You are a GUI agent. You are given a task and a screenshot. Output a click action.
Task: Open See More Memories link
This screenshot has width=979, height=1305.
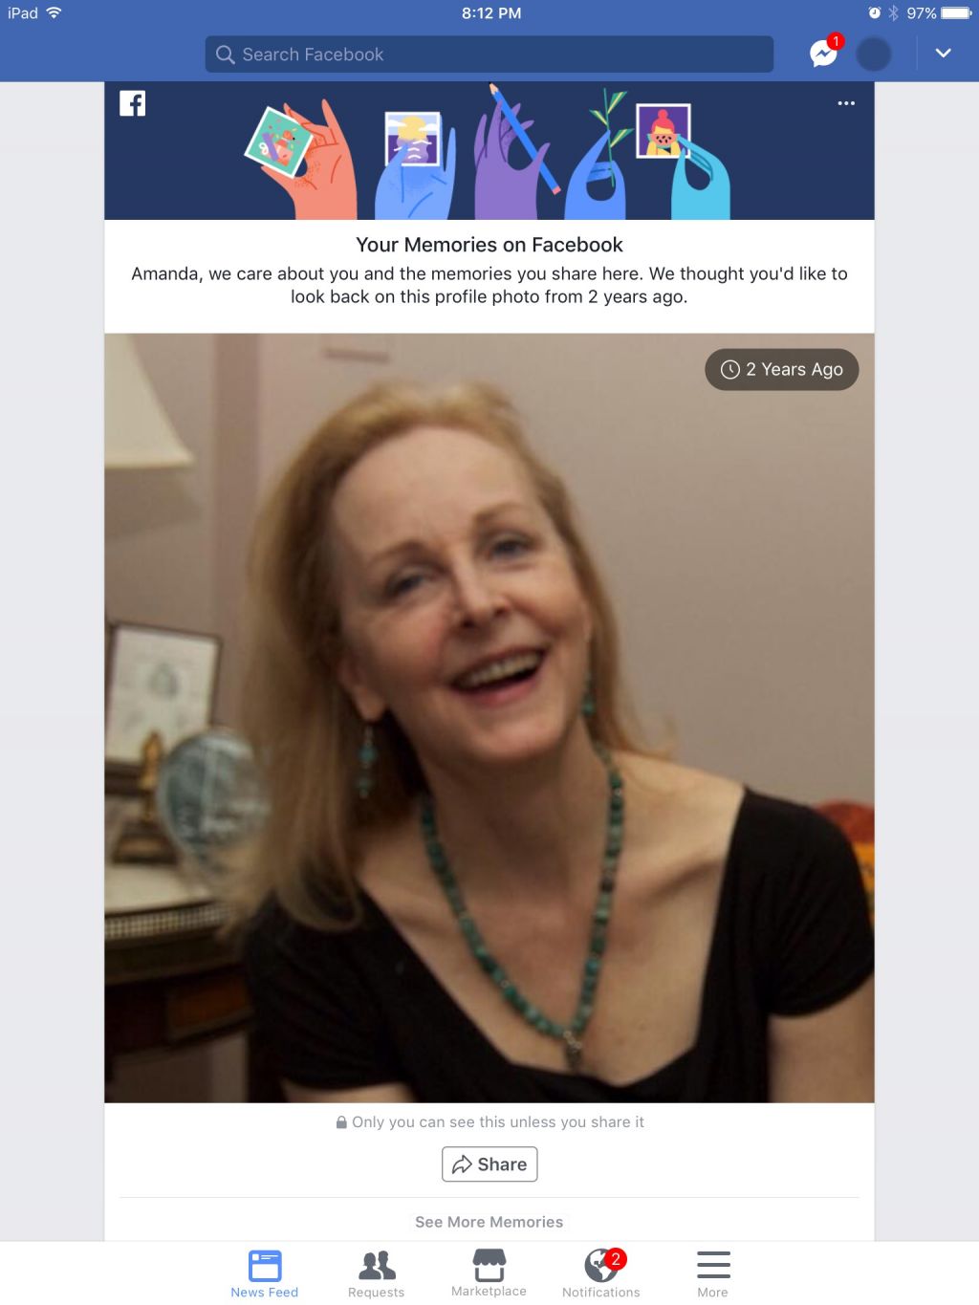tap(489, 1222)
